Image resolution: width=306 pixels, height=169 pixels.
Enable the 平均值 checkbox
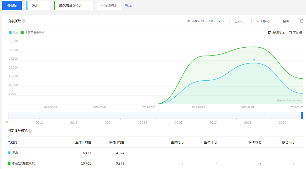290,33
